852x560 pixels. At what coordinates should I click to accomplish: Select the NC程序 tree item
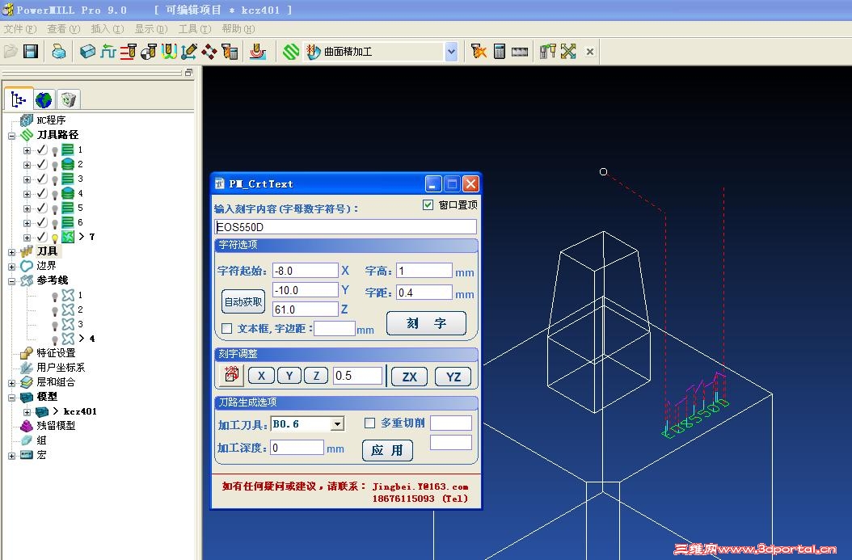point(51,120)
